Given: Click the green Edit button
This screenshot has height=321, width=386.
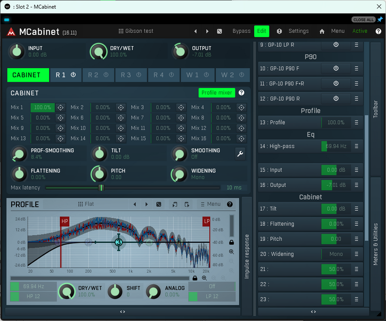Looking at the screenshot, I should coord(262,31).
